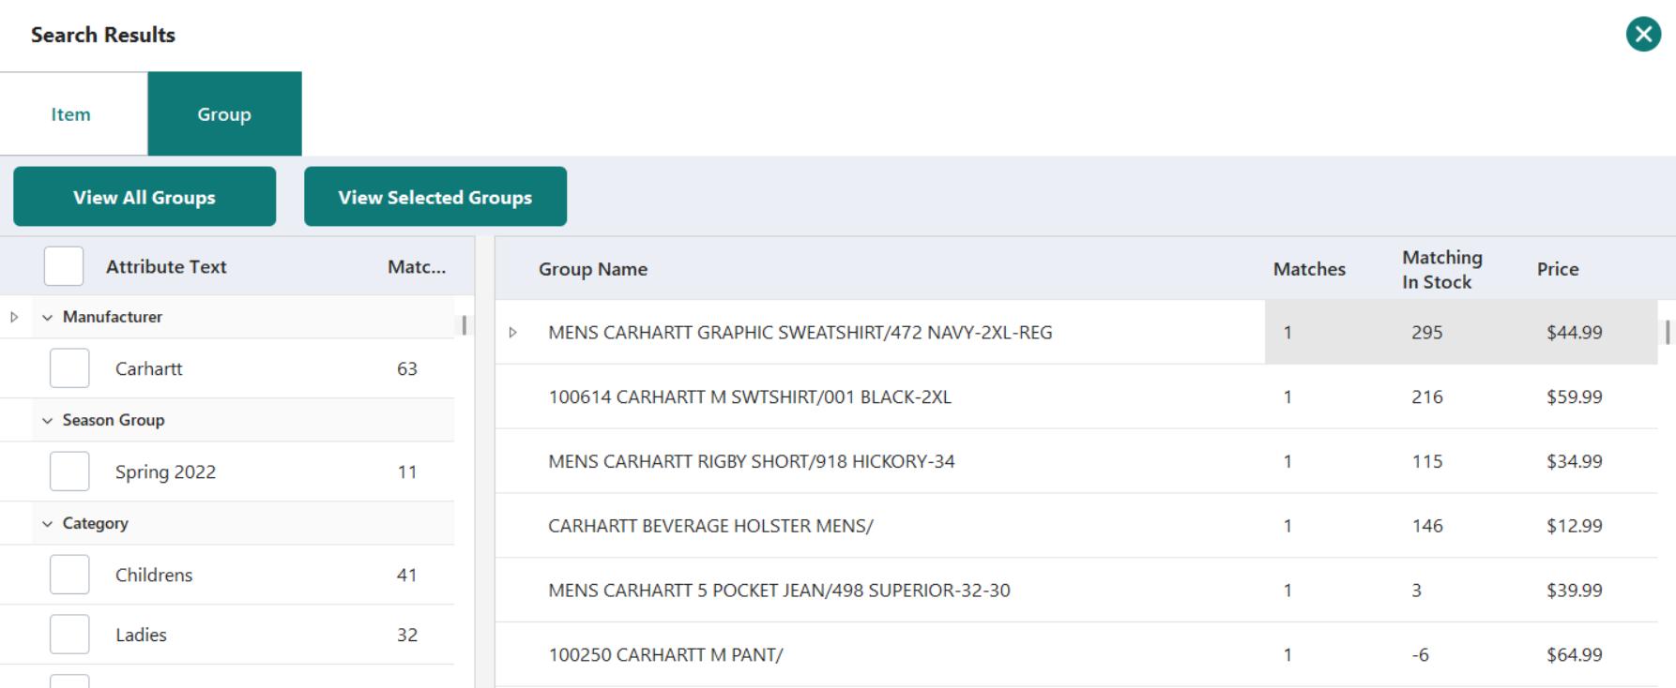Click the $12.99 price cell
The width and height of the screenshot is (1676, 688).
pos(1575,526)
